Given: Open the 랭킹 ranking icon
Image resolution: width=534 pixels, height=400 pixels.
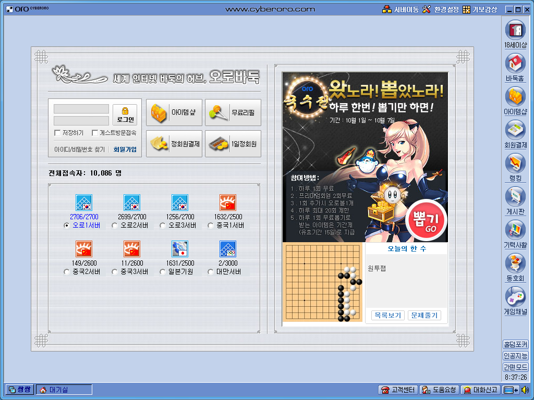Looking at the screenshot, I should (515, 163).
